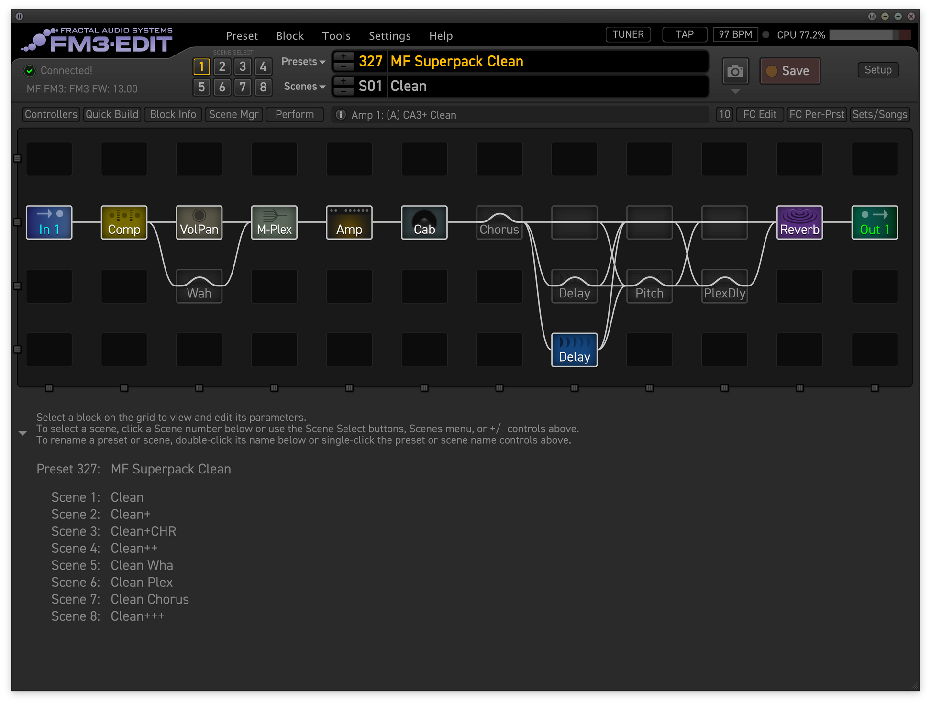Click the CPU usage meter bar

tap(870, 35)
